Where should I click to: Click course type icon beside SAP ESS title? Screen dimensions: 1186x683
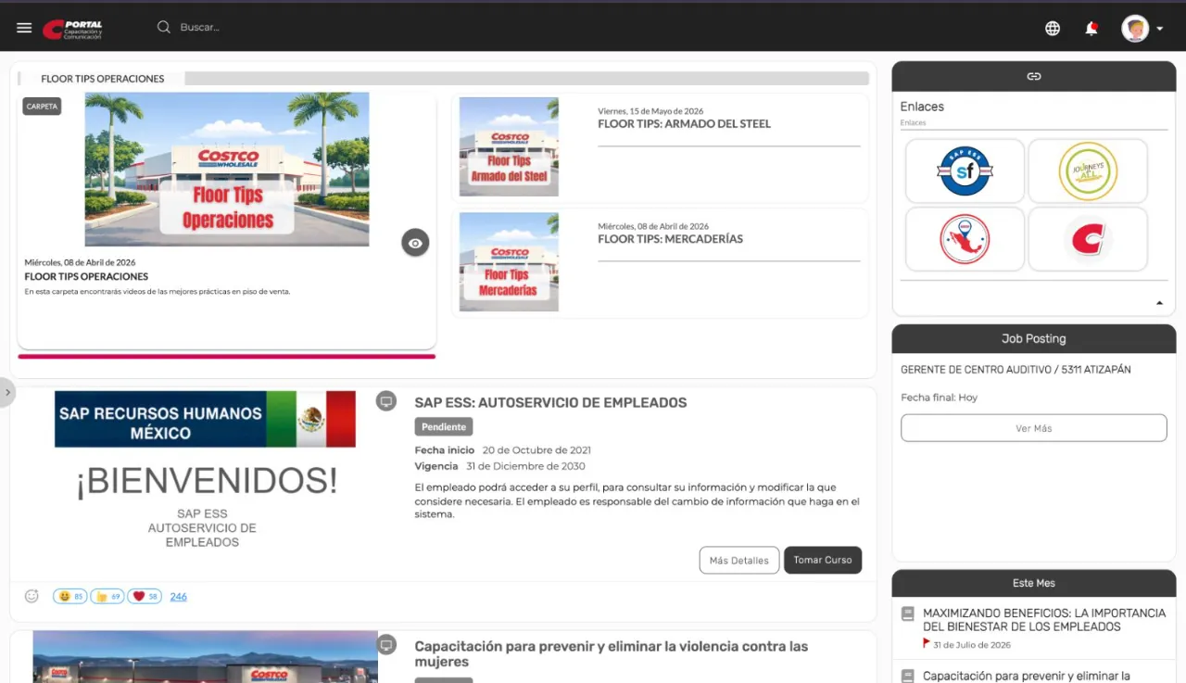point(386,401)
